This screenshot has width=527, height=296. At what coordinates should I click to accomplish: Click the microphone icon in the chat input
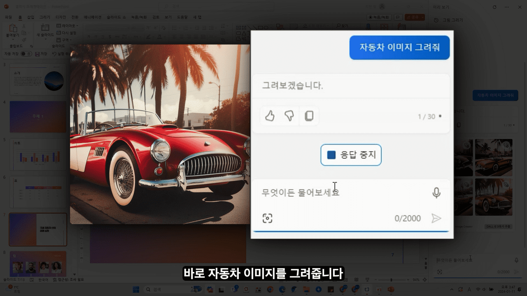coord(436,193)
